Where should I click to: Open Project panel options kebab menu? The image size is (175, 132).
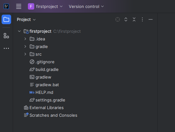pos(142,19)
